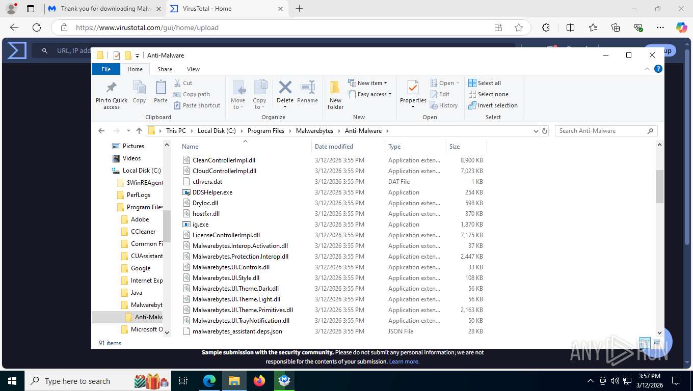Click file list vertical scrollbar thumb
693x391 pixels.
pyautogui.click(x=659, y=186)
